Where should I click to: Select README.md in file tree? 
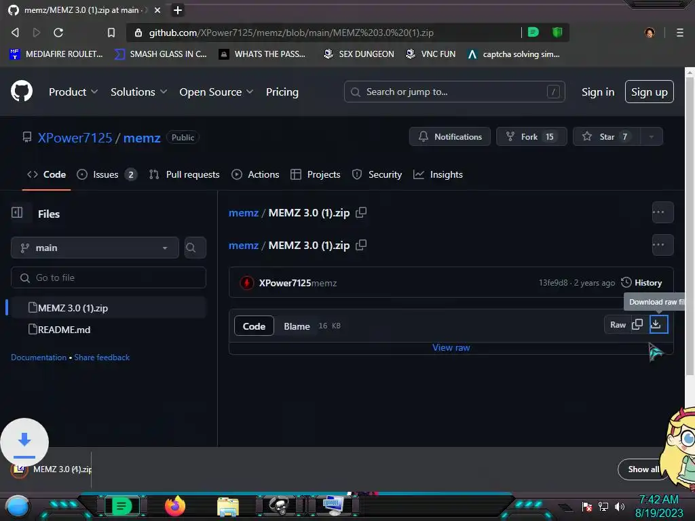[108, 329]
